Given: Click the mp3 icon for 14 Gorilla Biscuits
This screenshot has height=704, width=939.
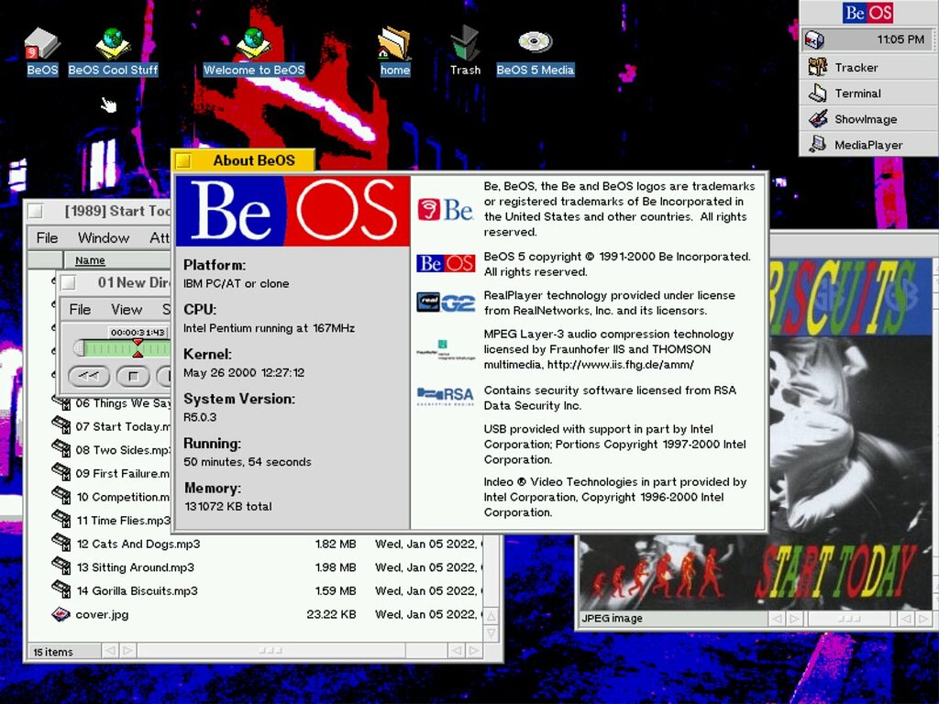Looking at the screenshot, I should pyautogui.click(x=61, y=589).
